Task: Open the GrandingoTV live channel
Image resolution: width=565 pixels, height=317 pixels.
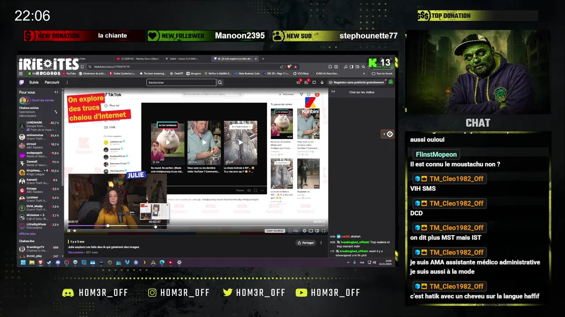Action: click(39, 249)
